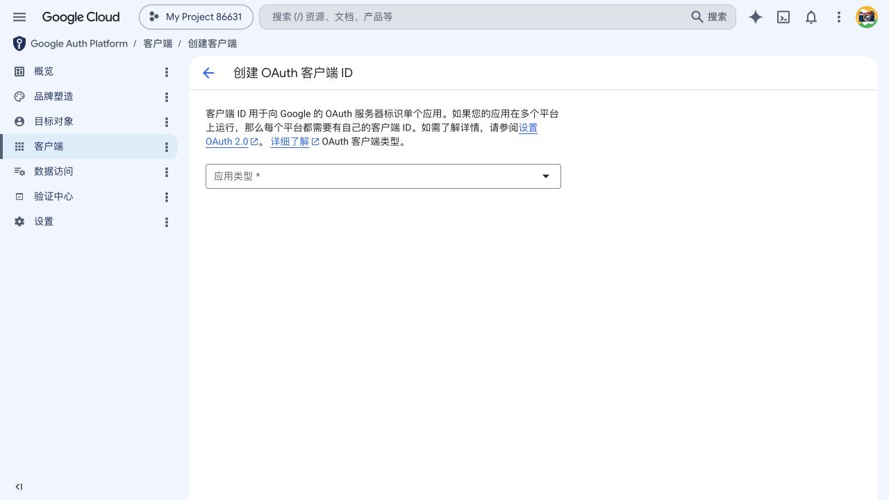Open the top bar three-dot settings menu
Viewport: 889px width, 500px height.
click(x=839, y=17)
